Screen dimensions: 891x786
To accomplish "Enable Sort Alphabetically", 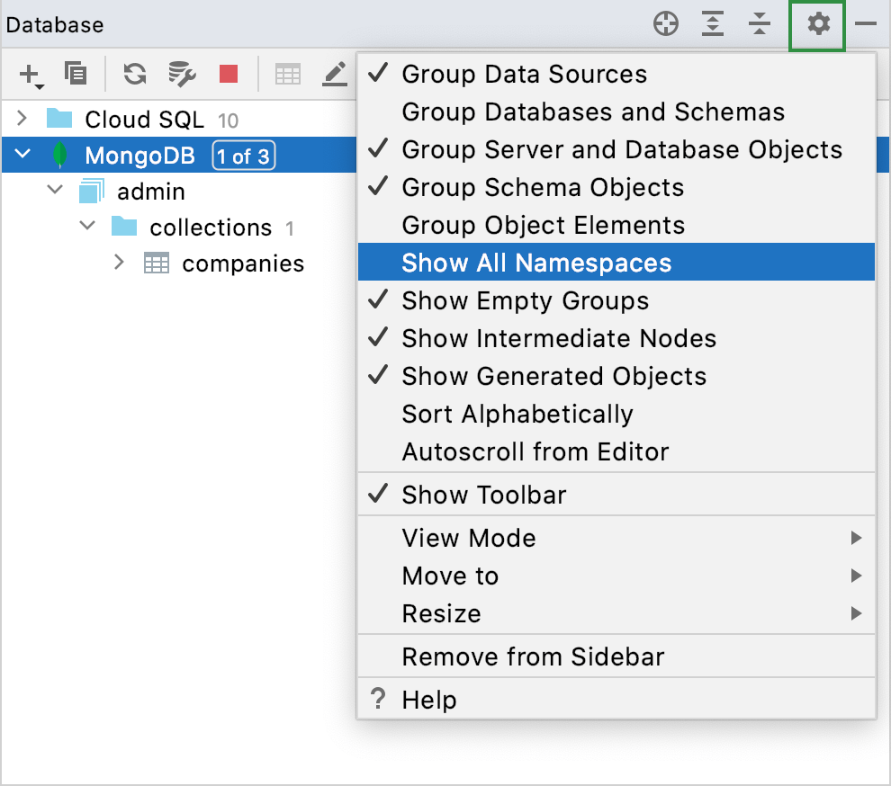I will coord(517,414).
